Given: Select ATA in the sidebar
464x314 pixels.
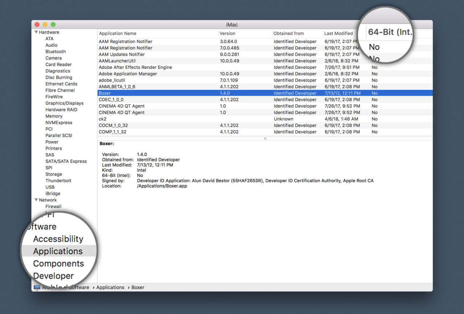Looking at the screenshot, I should pos(49,39).
